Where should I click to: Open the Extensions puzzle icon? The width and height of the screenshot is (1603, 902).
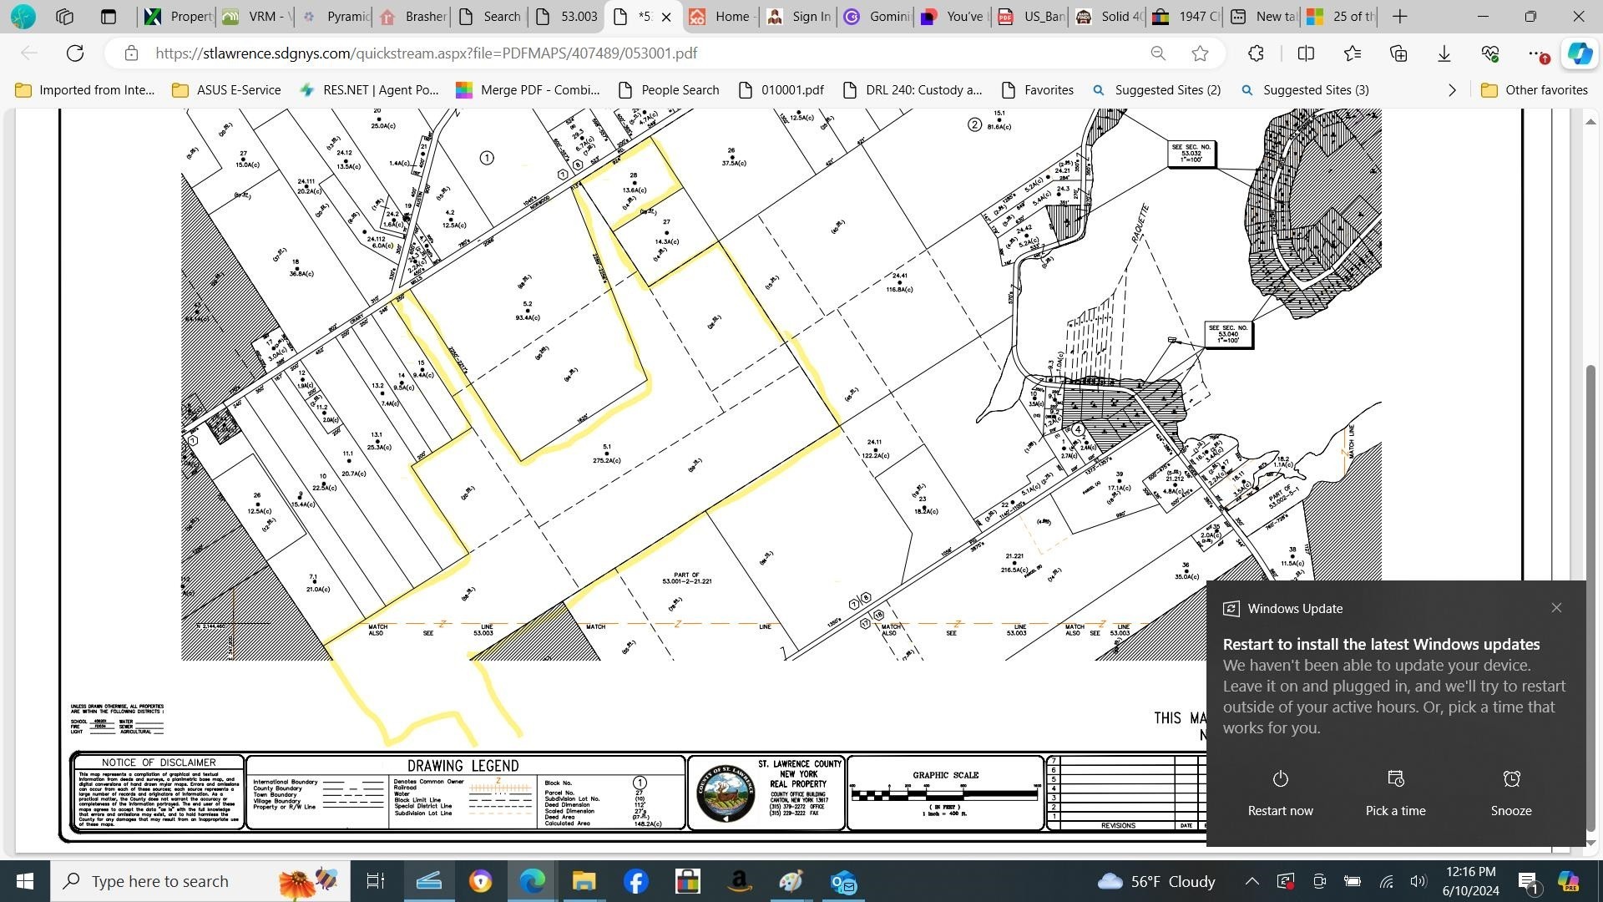tap(1256, 53)
